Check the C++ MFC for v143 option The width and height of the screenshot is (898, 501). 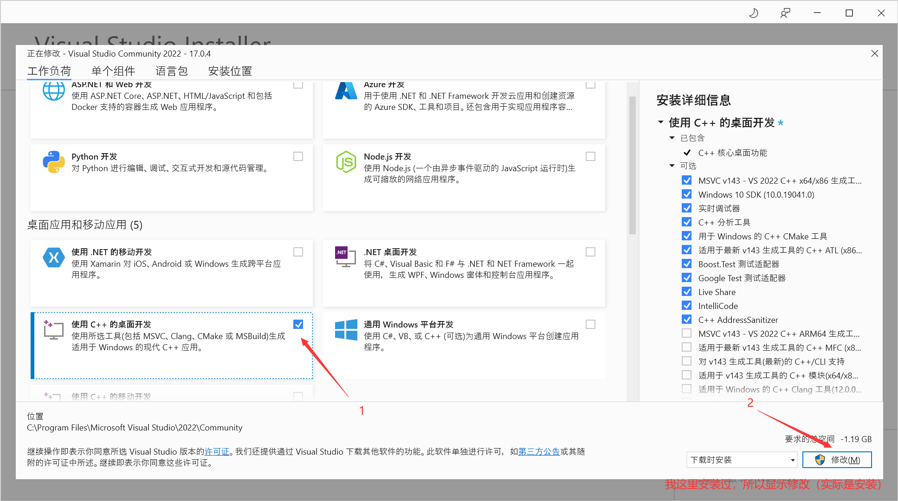point(687,347)
